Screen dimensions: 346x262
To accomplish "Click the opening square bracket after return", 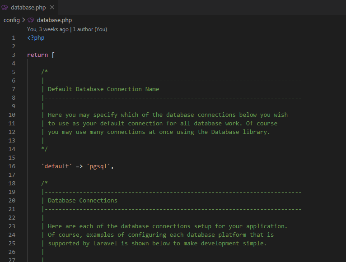I will tap(53, 55).
